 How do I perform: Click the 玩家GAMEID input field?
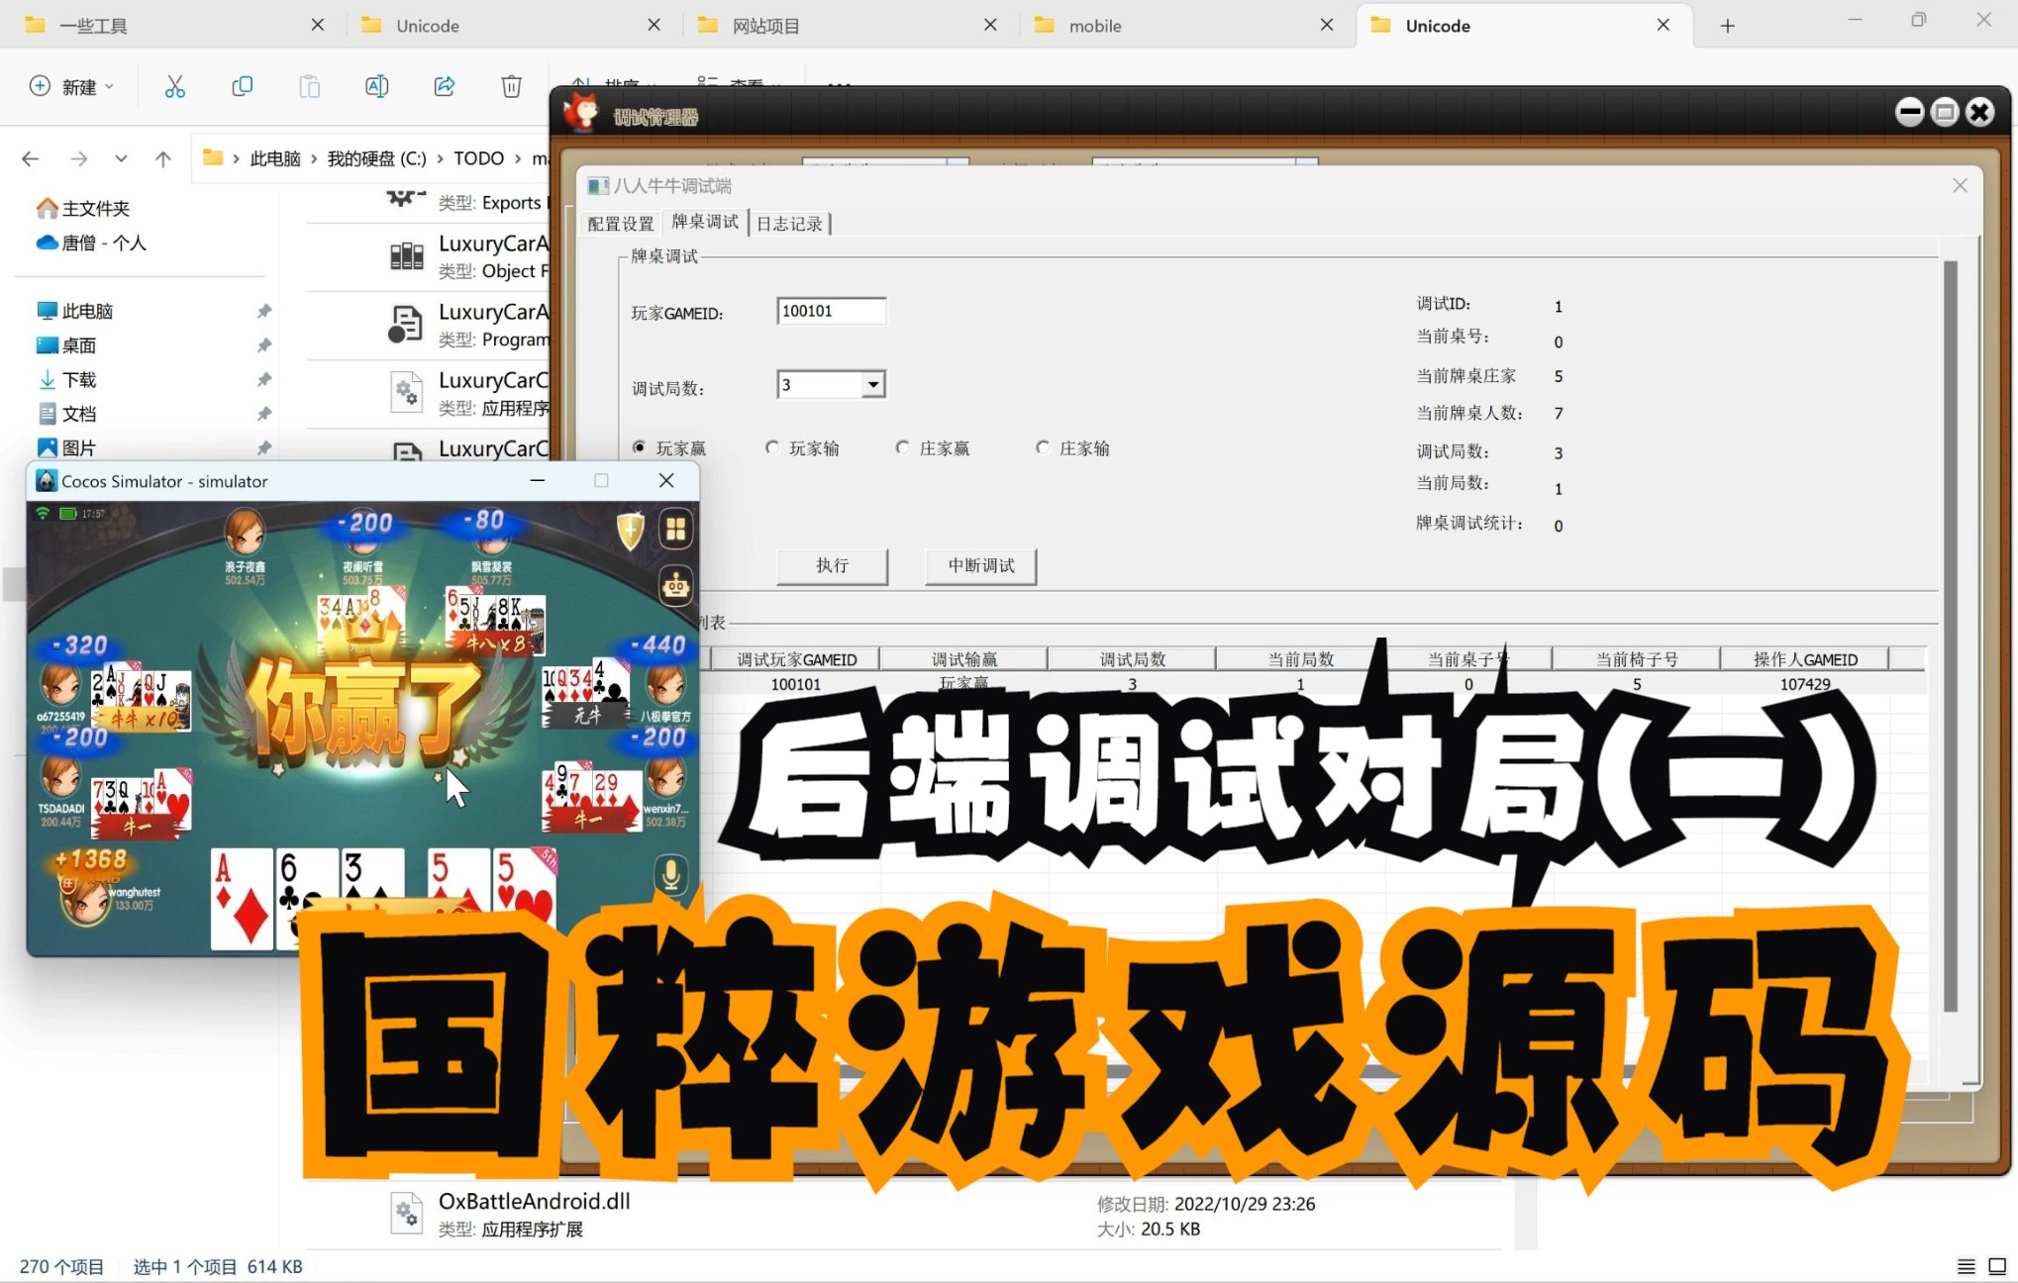coord(831,311)
